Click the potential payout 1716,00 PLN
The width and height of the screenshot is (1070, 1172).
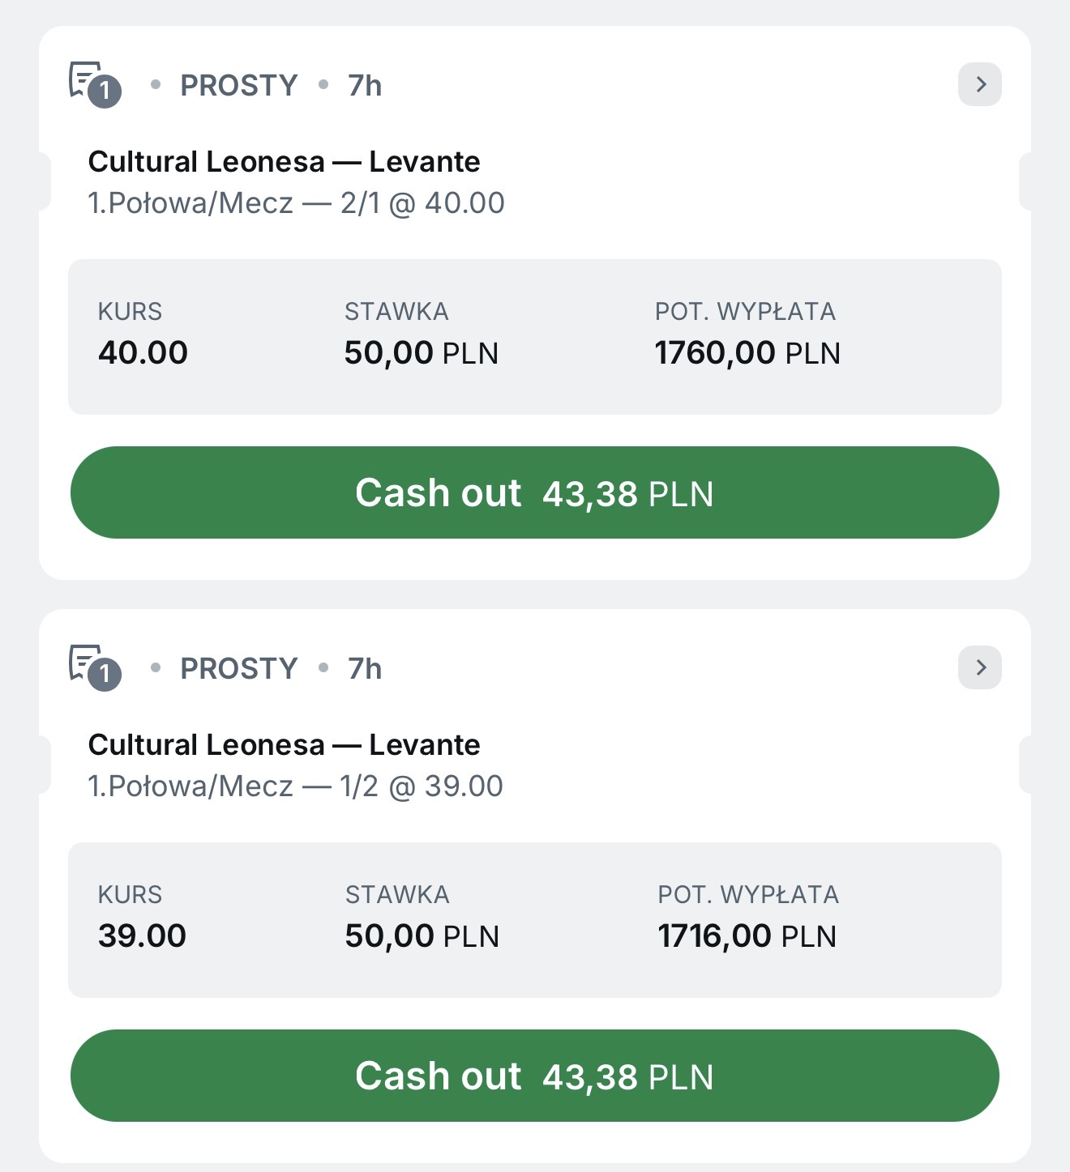point(747,935)
